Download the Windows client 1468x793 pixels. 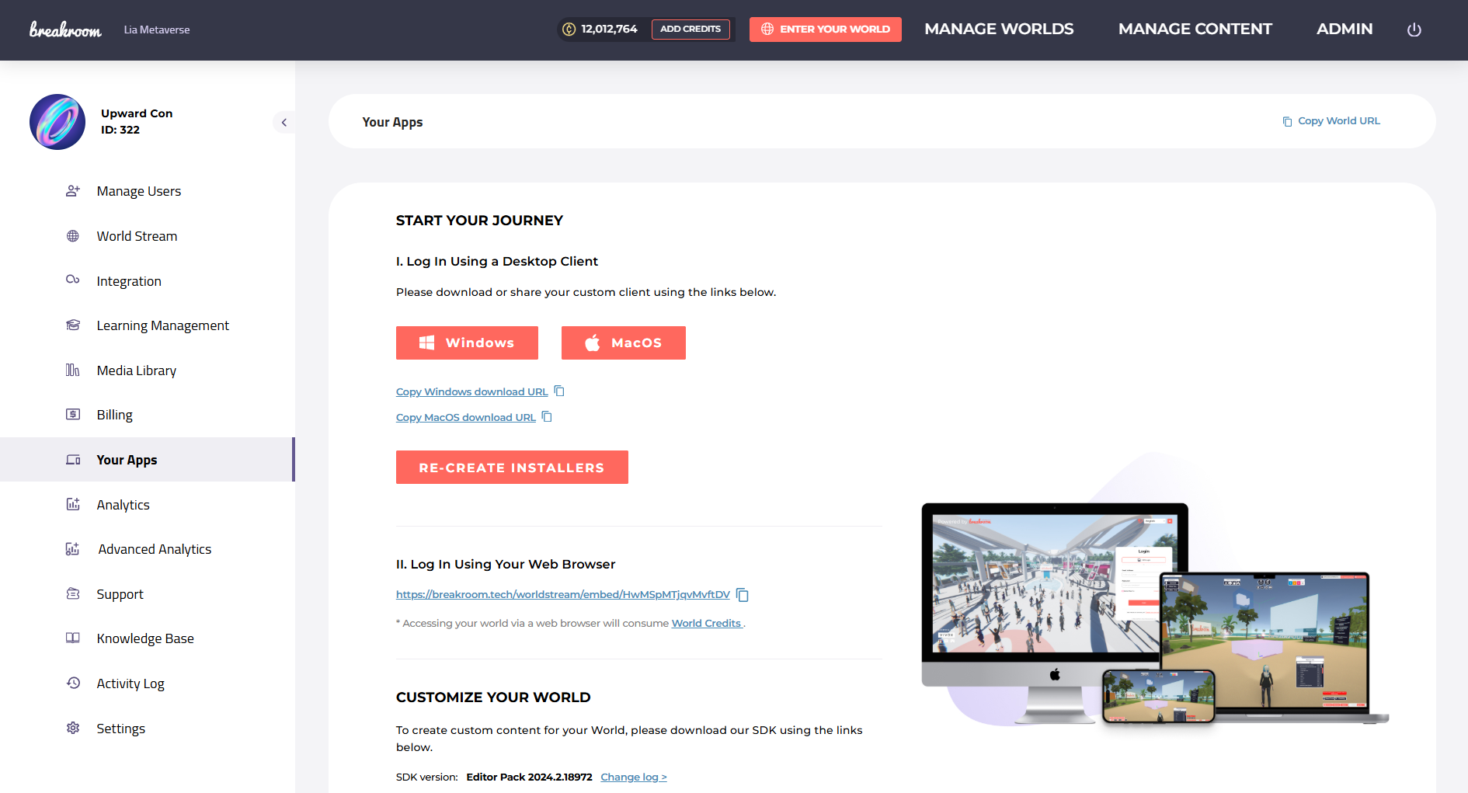coord(467,343)
